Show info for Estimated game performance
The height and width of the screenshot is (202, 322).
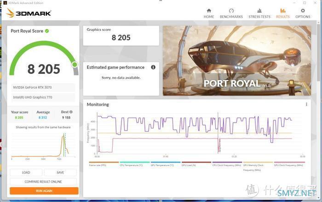(153, 67)
